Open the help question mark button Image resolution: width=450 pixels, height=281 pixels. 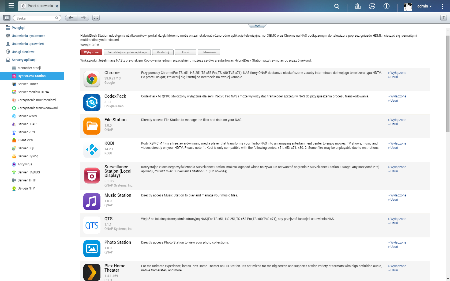tap(444, 18)
